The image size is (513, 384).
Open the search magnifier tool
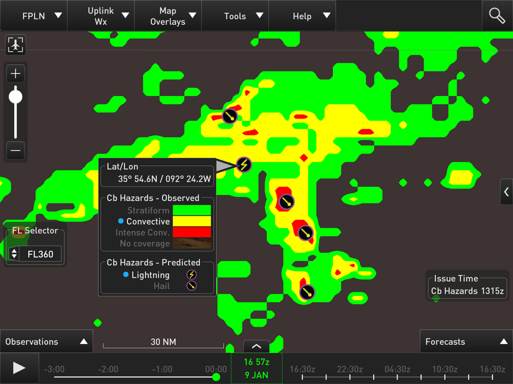tap(497, 16)
